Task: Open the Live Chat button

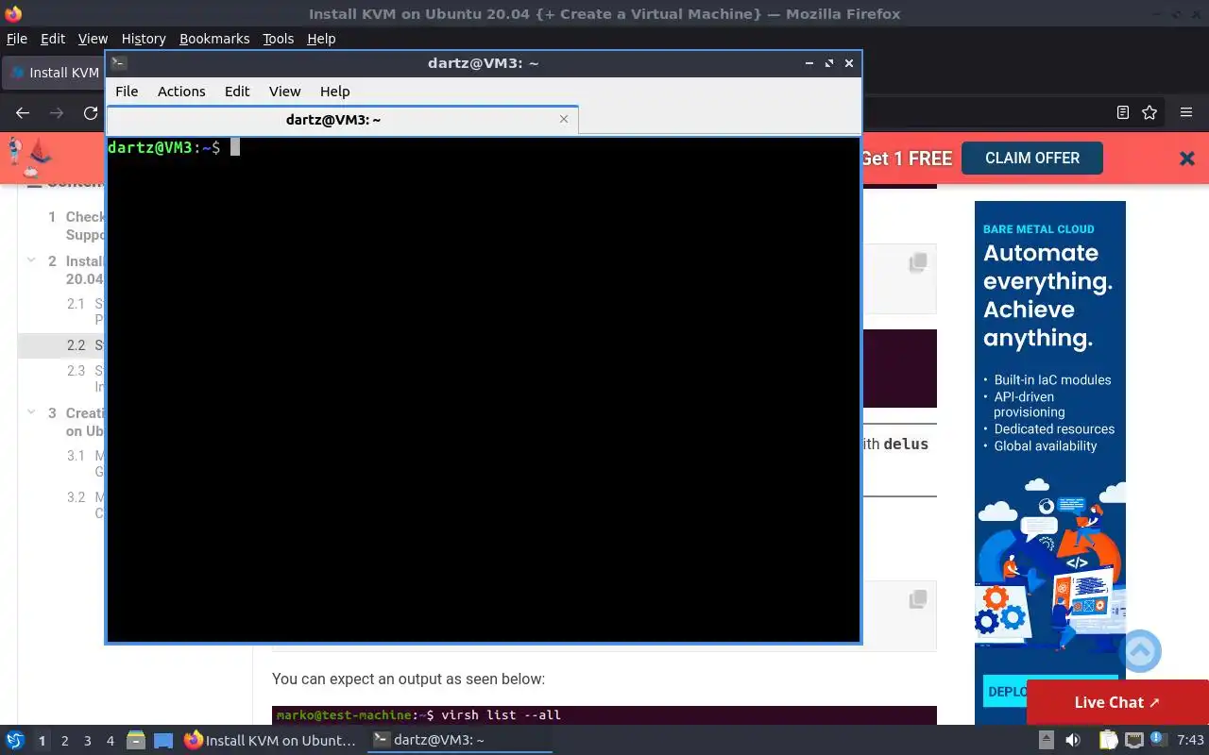Action: (x=1117, y=702)
